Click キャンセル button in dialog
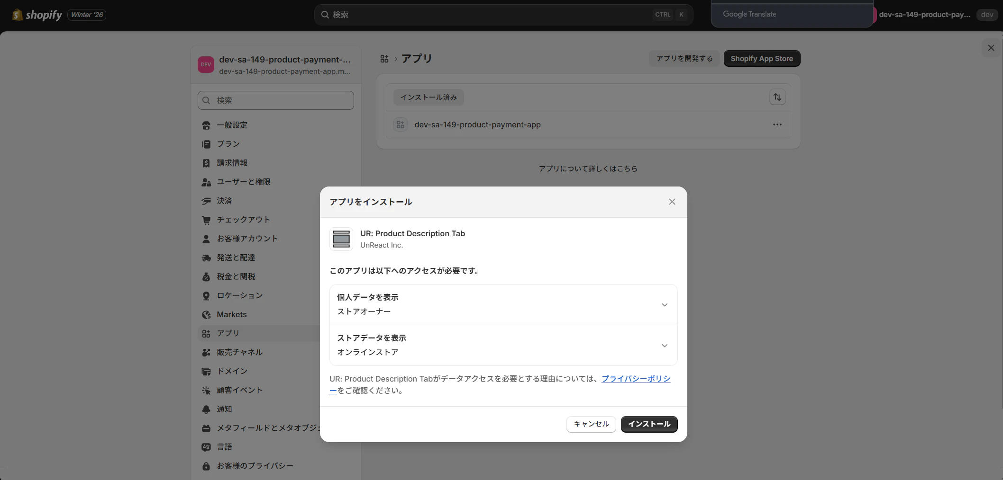The width and height of the screenshot is (1003, 480). [591, 424]
